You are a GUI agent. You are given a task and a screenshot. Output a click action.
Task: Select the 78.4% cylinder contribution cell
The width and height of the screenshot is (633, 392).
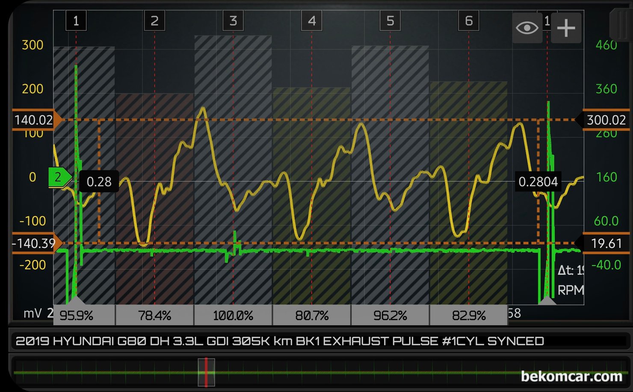click(154, 315)
